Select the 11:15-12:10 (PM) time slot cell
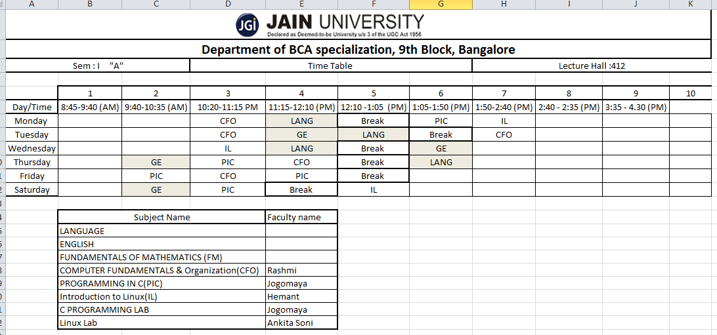This screenshot has width=717, height=335. pos(301,108)
